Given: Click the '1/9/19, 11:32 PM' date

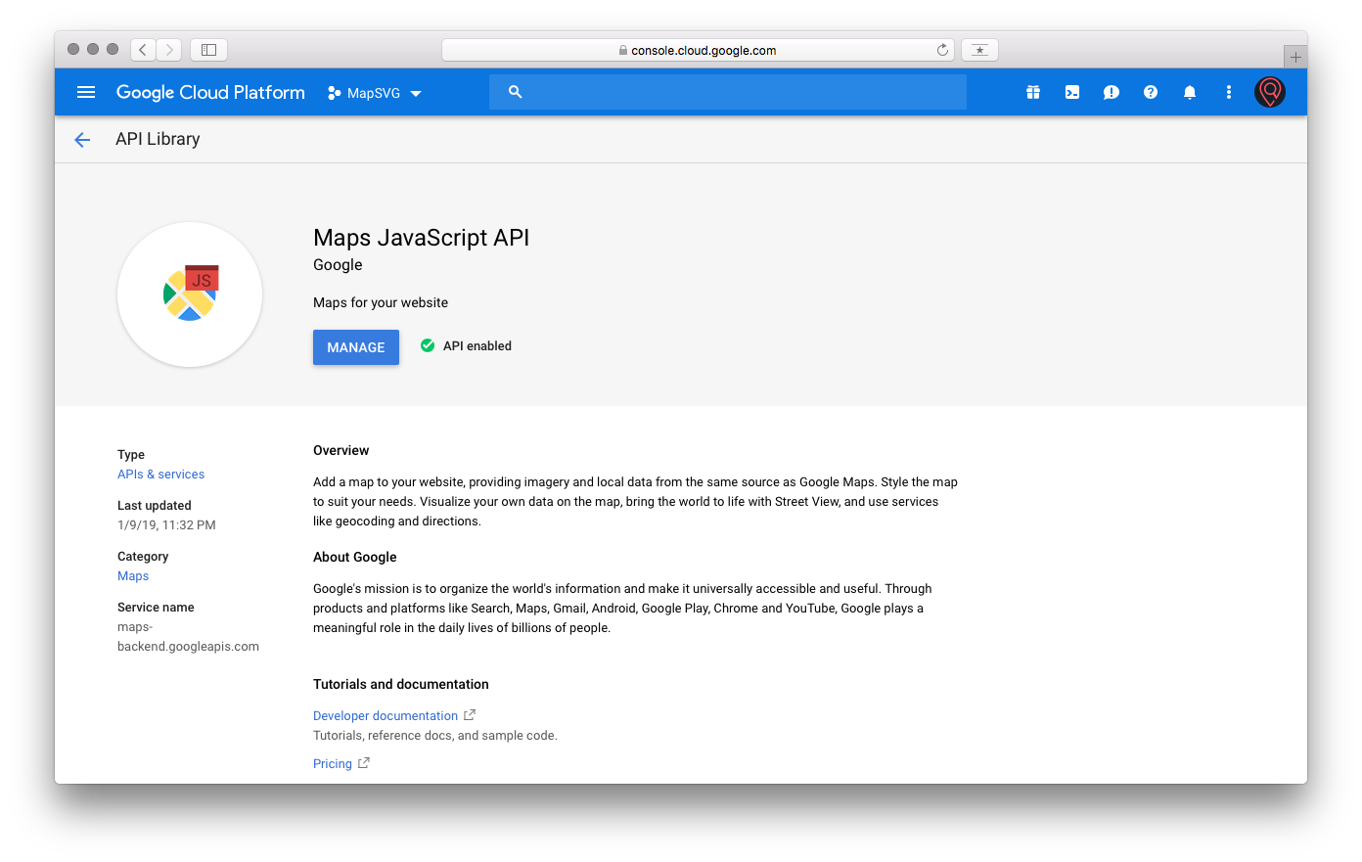Looking at the screenshot, I should point(166,525).
